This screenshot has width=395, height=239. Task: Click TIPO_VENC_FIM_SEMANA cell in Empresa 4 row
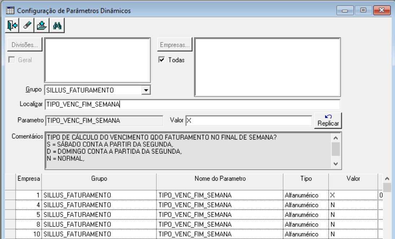[220, 205]
